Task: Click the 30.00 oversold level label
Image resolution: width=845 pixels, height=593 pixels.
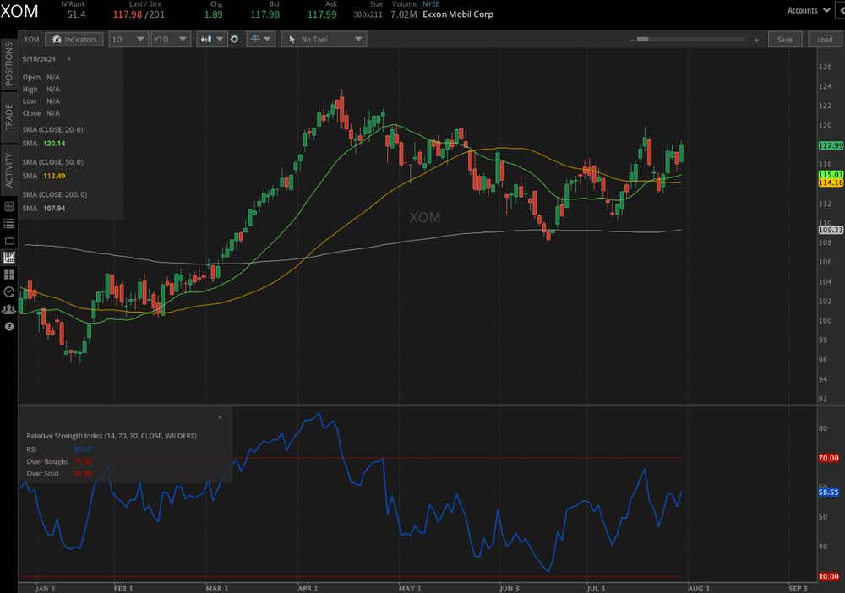Action: click(x=828, y=577)
